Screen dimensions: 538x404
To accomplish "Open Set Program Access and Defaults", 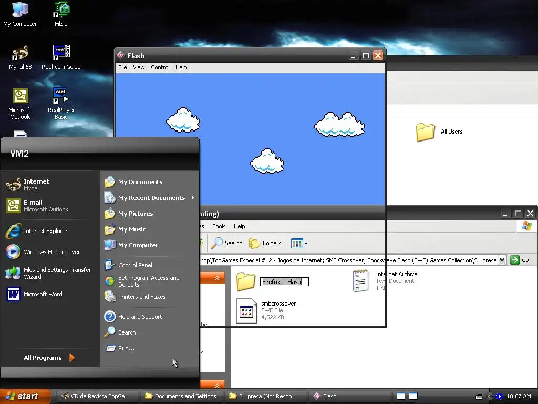I will coord(141,281).
